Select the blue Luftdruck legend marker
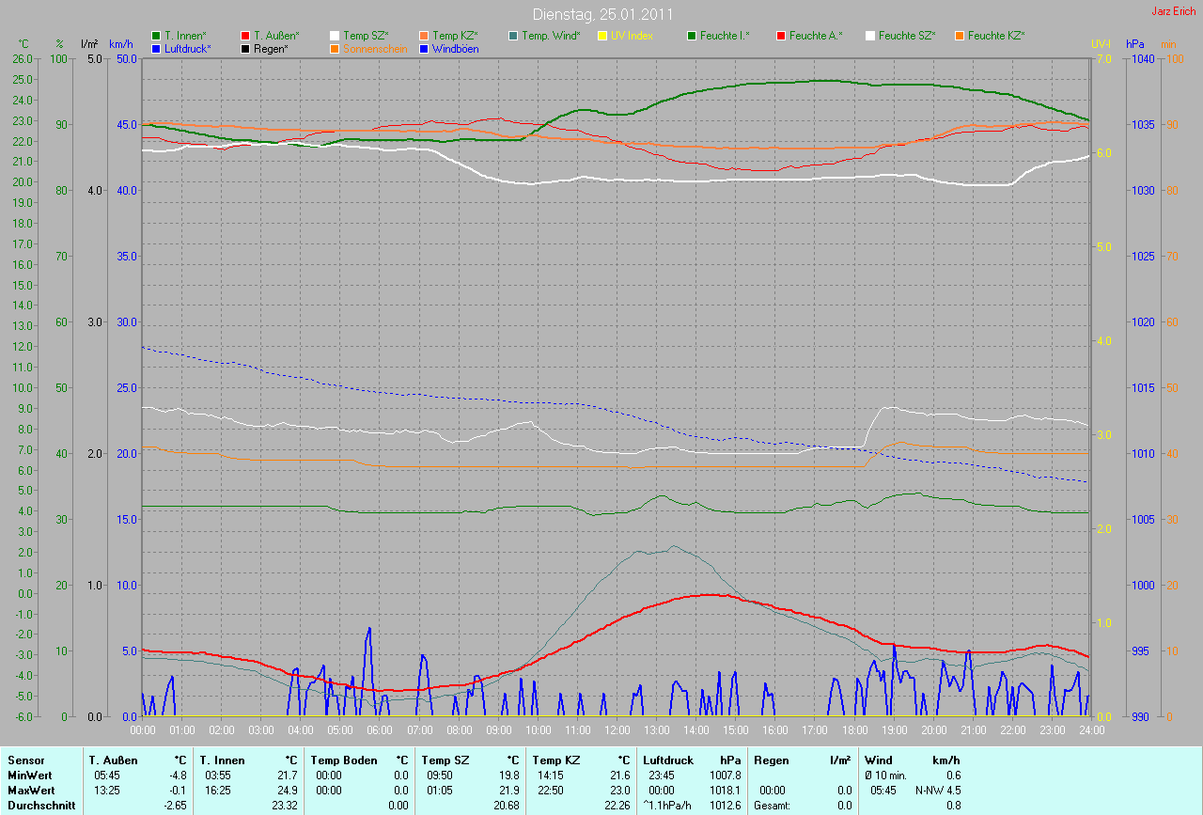Viewport: 1203px width, 815px height. (x=156, y=48)
